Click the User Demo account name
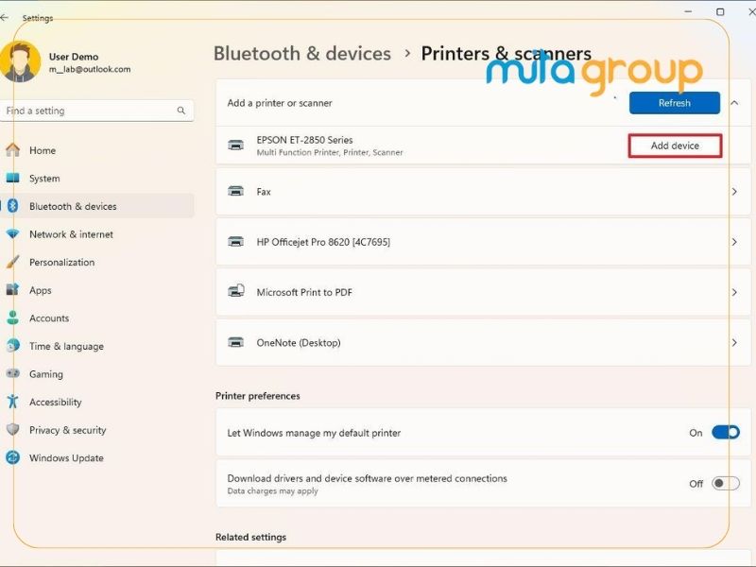Screen dimensions: 756x567 point(74,57)
